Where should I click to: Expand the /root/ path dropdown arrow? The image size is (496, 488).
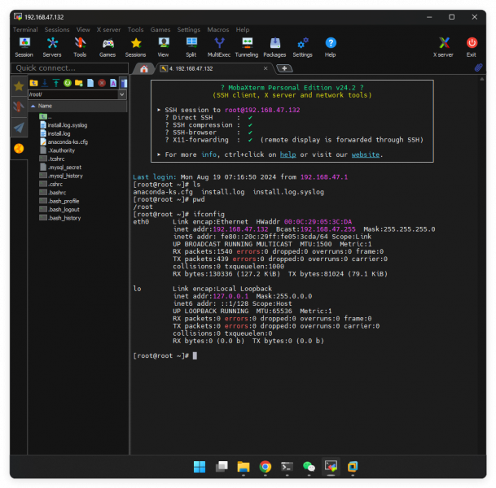[122, 94]
